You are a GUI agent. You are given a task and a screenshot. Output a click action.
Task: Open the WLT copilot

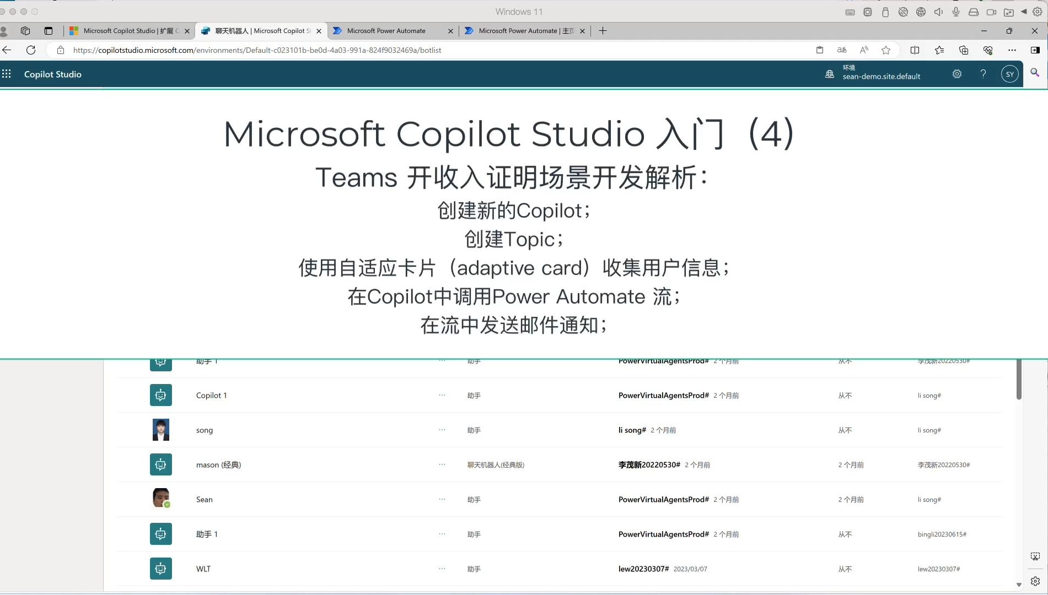(x=203, y=569)
